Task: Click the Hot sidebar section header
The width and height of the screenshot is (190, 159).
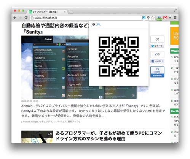Action: 174,111
